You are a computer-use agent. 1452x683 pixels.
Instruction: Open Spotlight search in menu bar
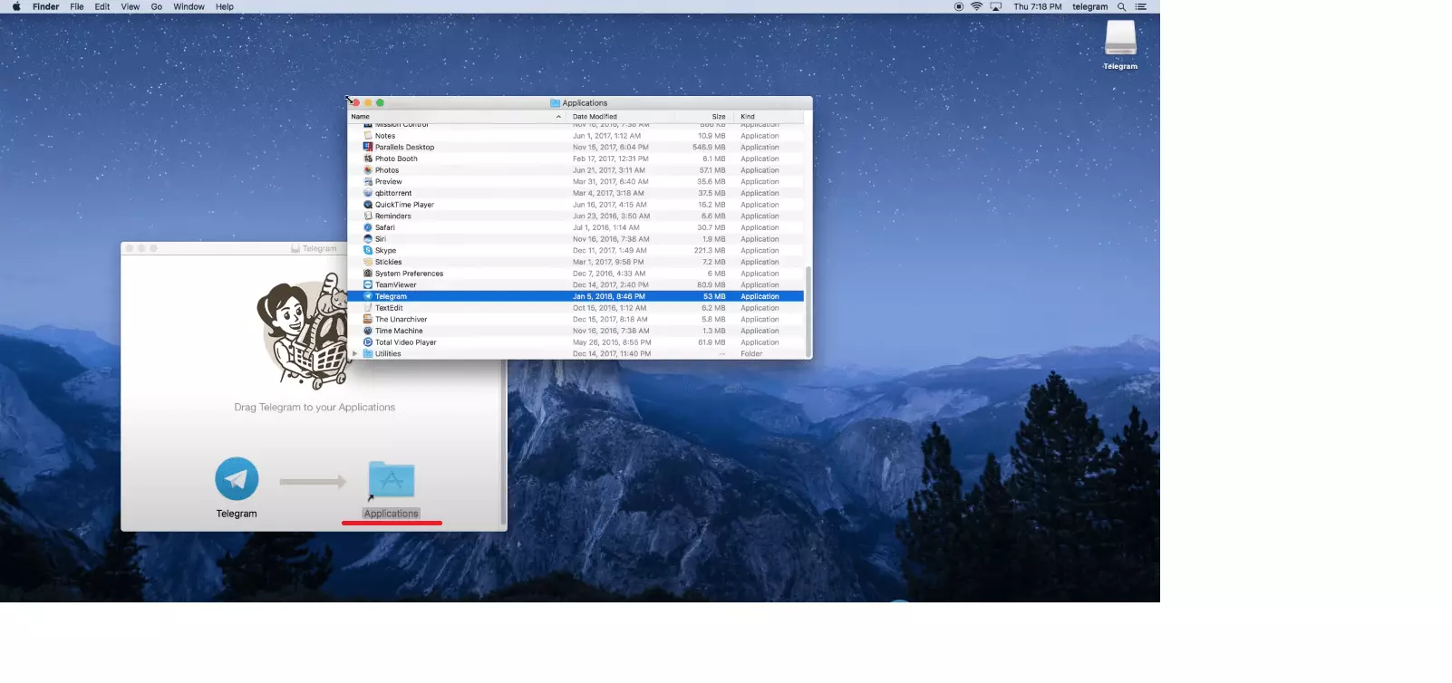1121,6
